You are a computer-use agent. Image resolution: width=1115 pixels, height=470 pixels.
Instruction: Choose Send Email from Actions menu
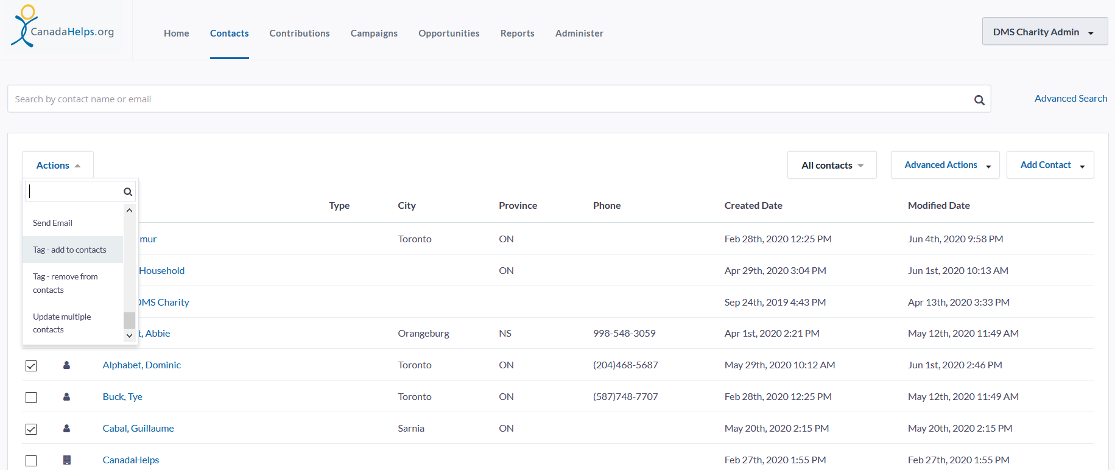73,223
